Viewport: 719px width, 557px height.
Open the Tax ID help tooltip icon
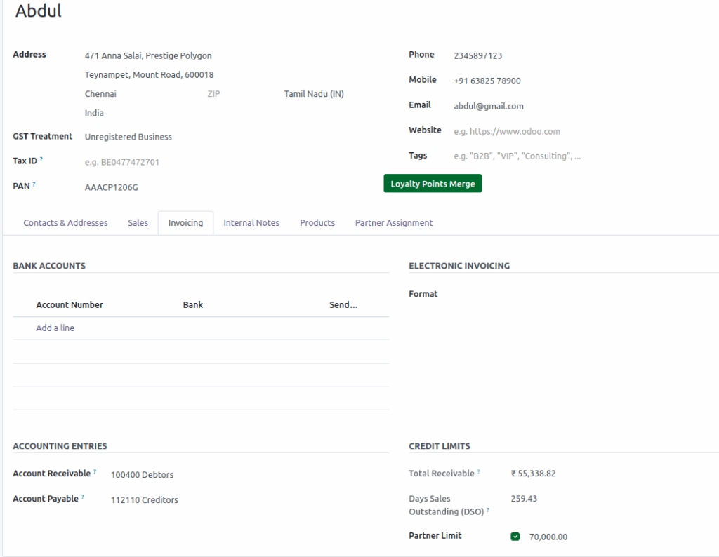click(41, 158)
